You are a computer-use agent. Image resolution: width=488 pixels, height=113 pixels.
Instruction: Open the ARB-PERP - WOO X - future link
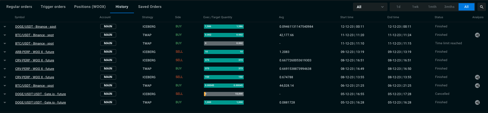tap(35, 52)
